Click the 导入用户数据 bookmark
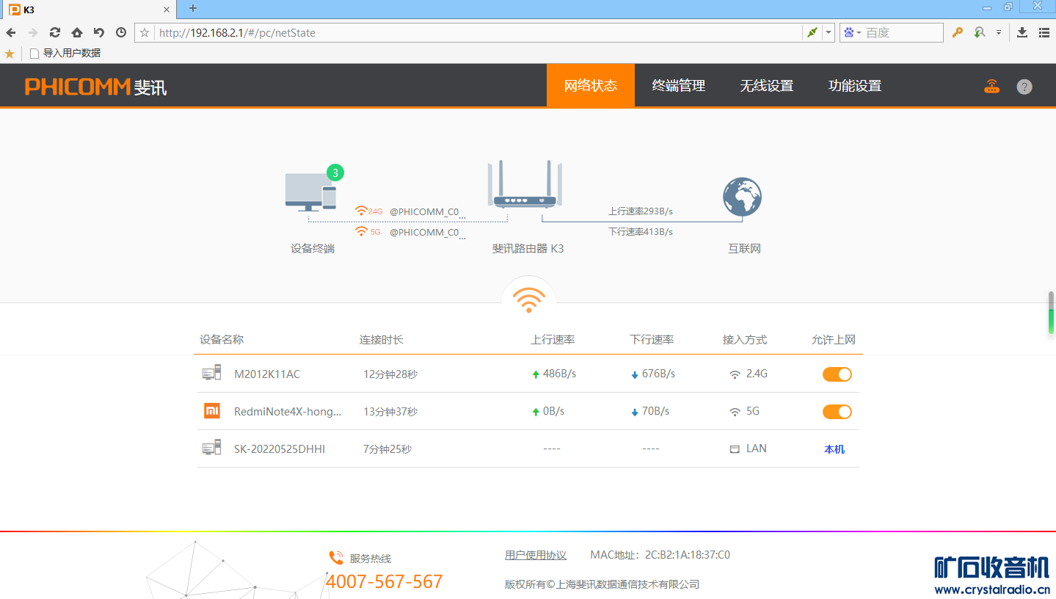 point(71,53)
